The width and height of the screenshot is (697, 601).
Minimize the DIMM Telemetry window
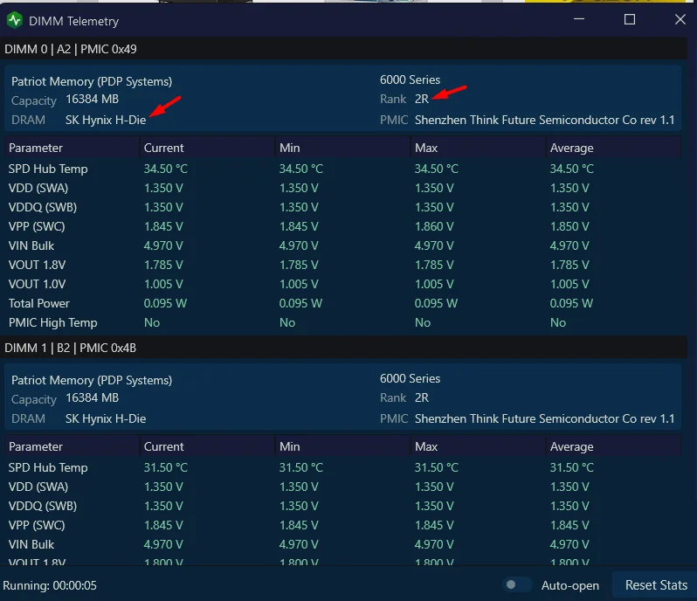(x=579, y=19)
